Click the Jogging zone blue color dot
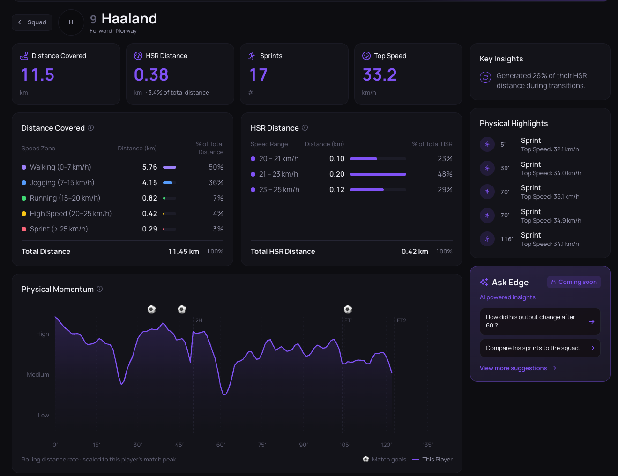 [24, 183]
